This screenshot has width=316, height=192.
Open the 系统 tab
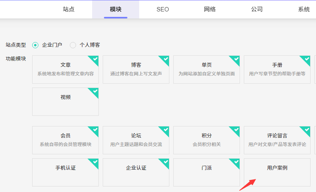[x=304, y=9]
